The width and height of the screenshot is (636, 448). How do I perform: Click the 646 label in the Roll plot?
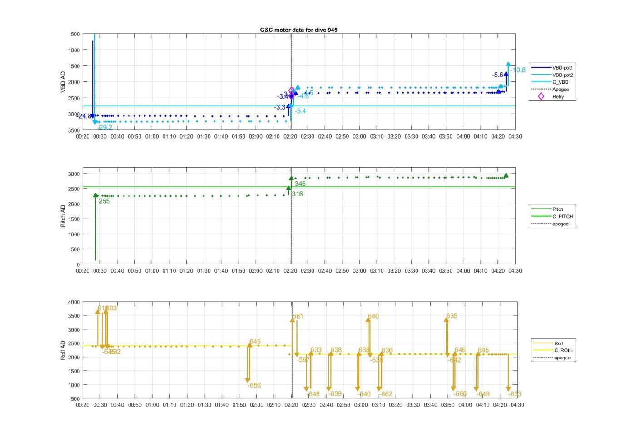click(460, 350)
